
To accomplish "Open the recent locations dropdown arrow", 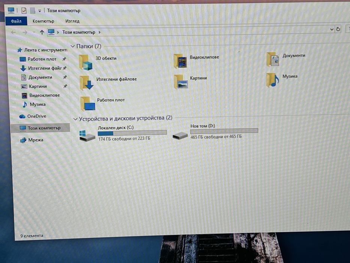I will point(34,32).
